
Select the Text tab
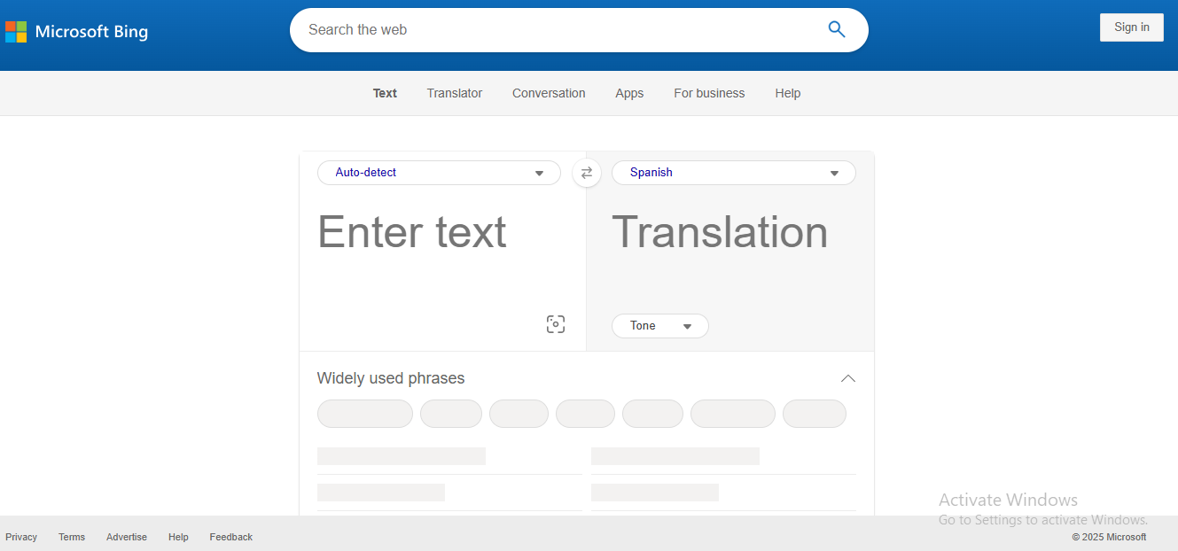pyautogui.click(x=385, y=93)
